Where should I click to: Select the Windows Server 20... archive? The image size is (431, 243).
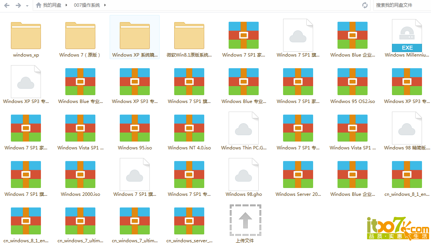tap(298, 174)
